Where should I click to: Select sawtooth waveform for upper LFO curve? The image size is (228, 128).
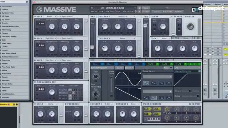pos(154,83)
